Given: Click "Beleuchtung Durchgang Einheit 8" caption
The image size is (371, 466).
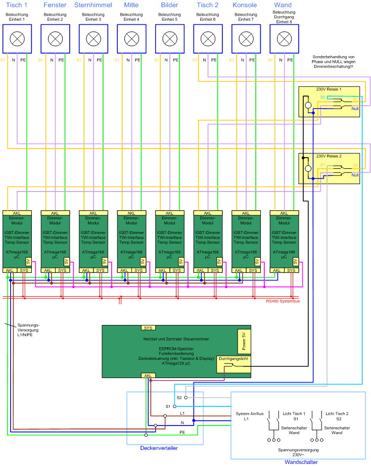Looking at the screenshot, I should click(x=284, y=17).
